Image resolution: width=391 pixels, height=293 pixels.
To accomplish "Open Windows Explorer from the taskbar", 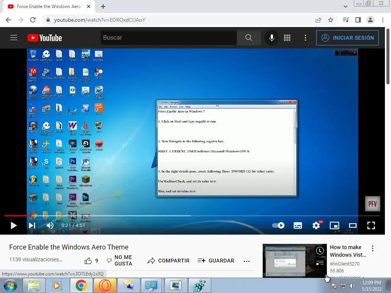I will (34, 285).
